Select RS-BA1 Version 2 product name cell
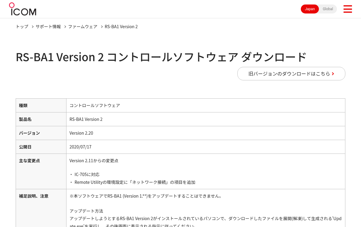This screenshot has height=227, width=361. tap(206, 119)
